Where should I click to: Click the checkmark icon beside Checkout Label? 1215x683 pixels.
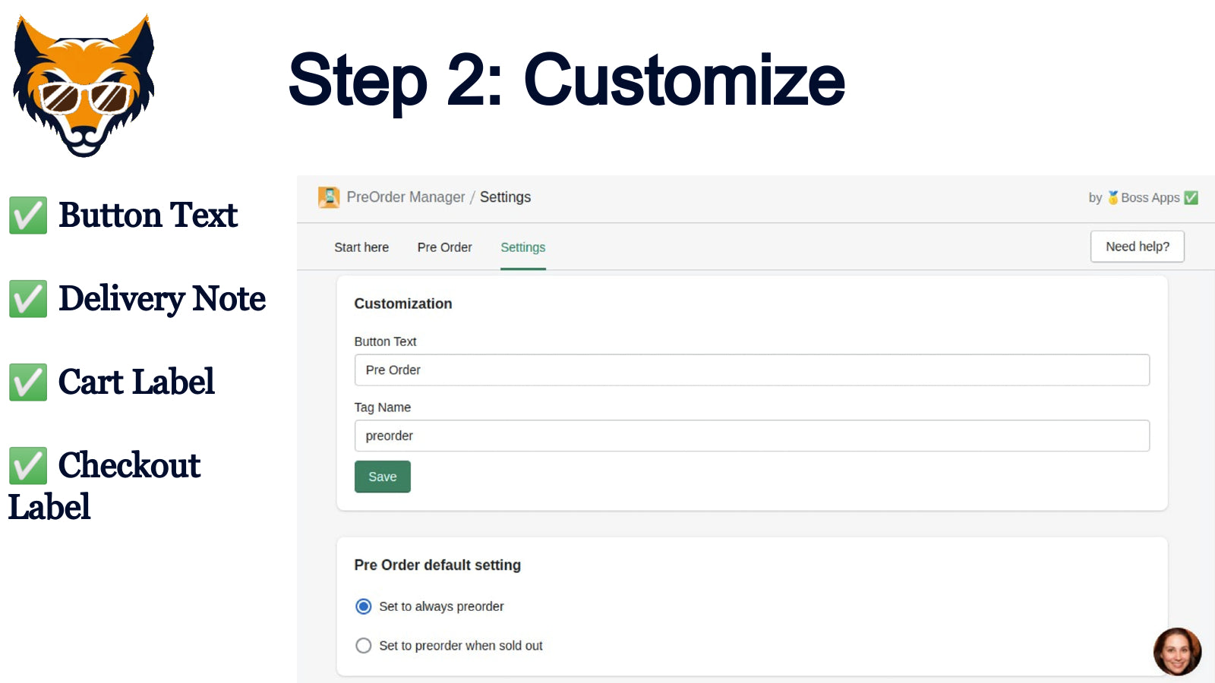[28, 465]
